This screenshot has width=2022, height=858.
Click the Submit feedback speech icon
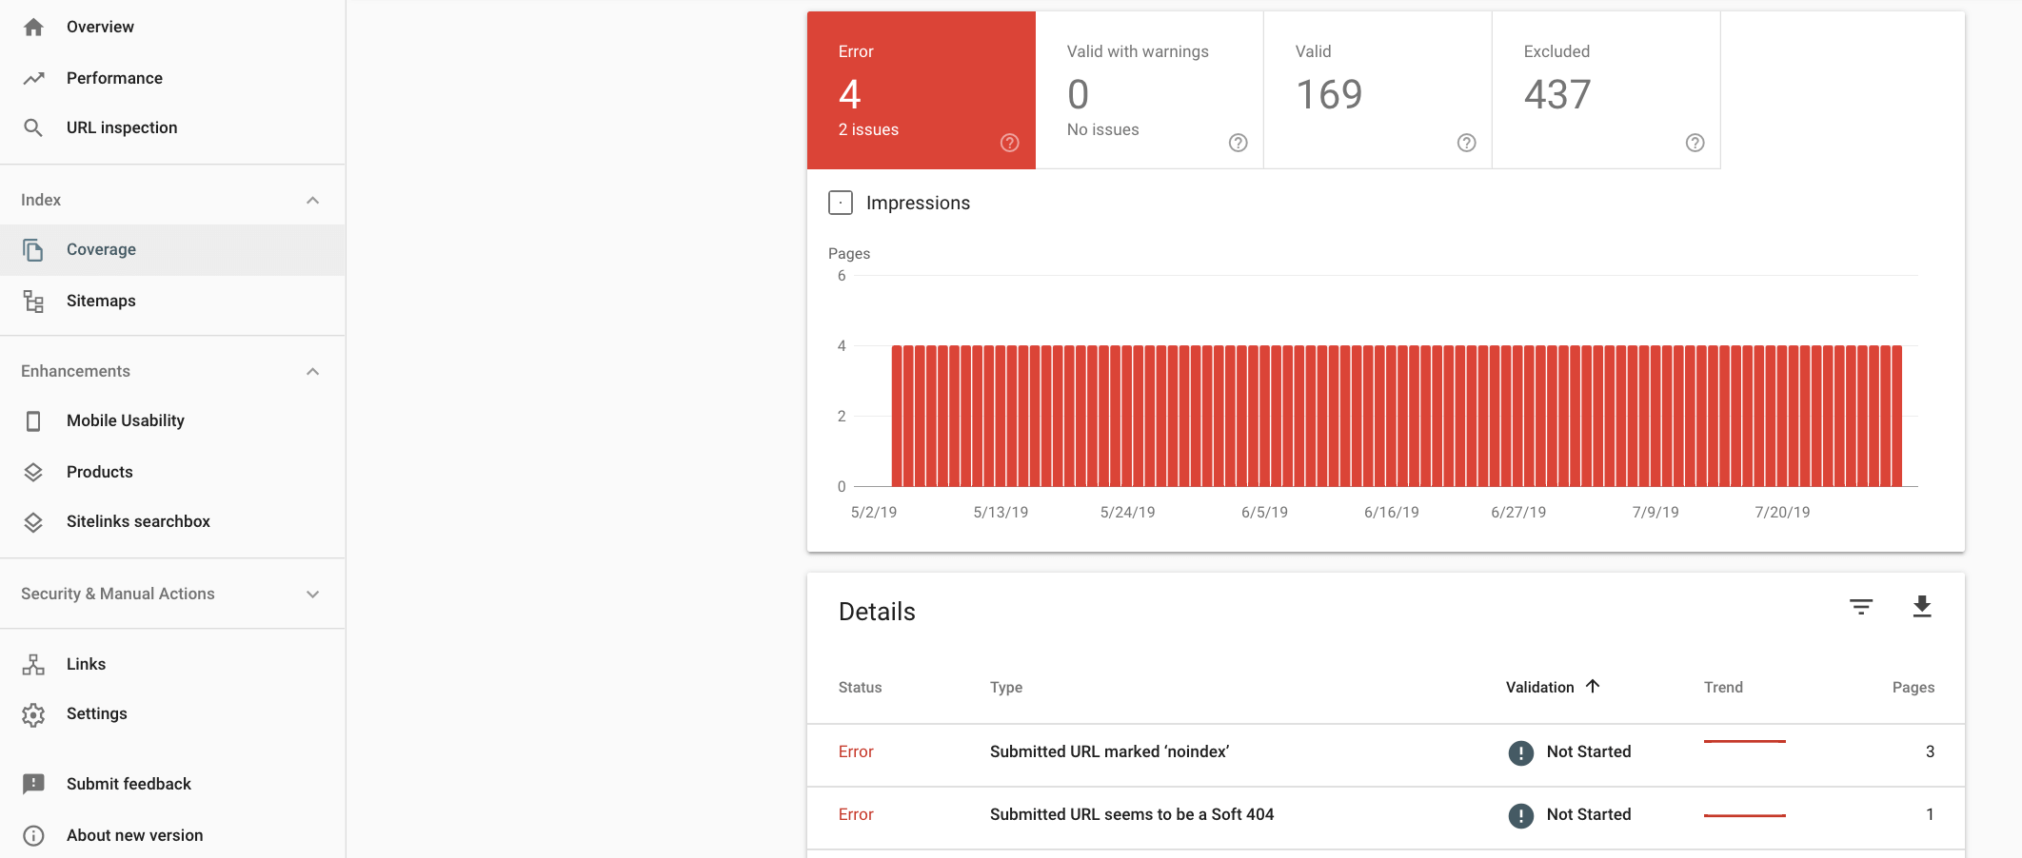tap(33, 784)
